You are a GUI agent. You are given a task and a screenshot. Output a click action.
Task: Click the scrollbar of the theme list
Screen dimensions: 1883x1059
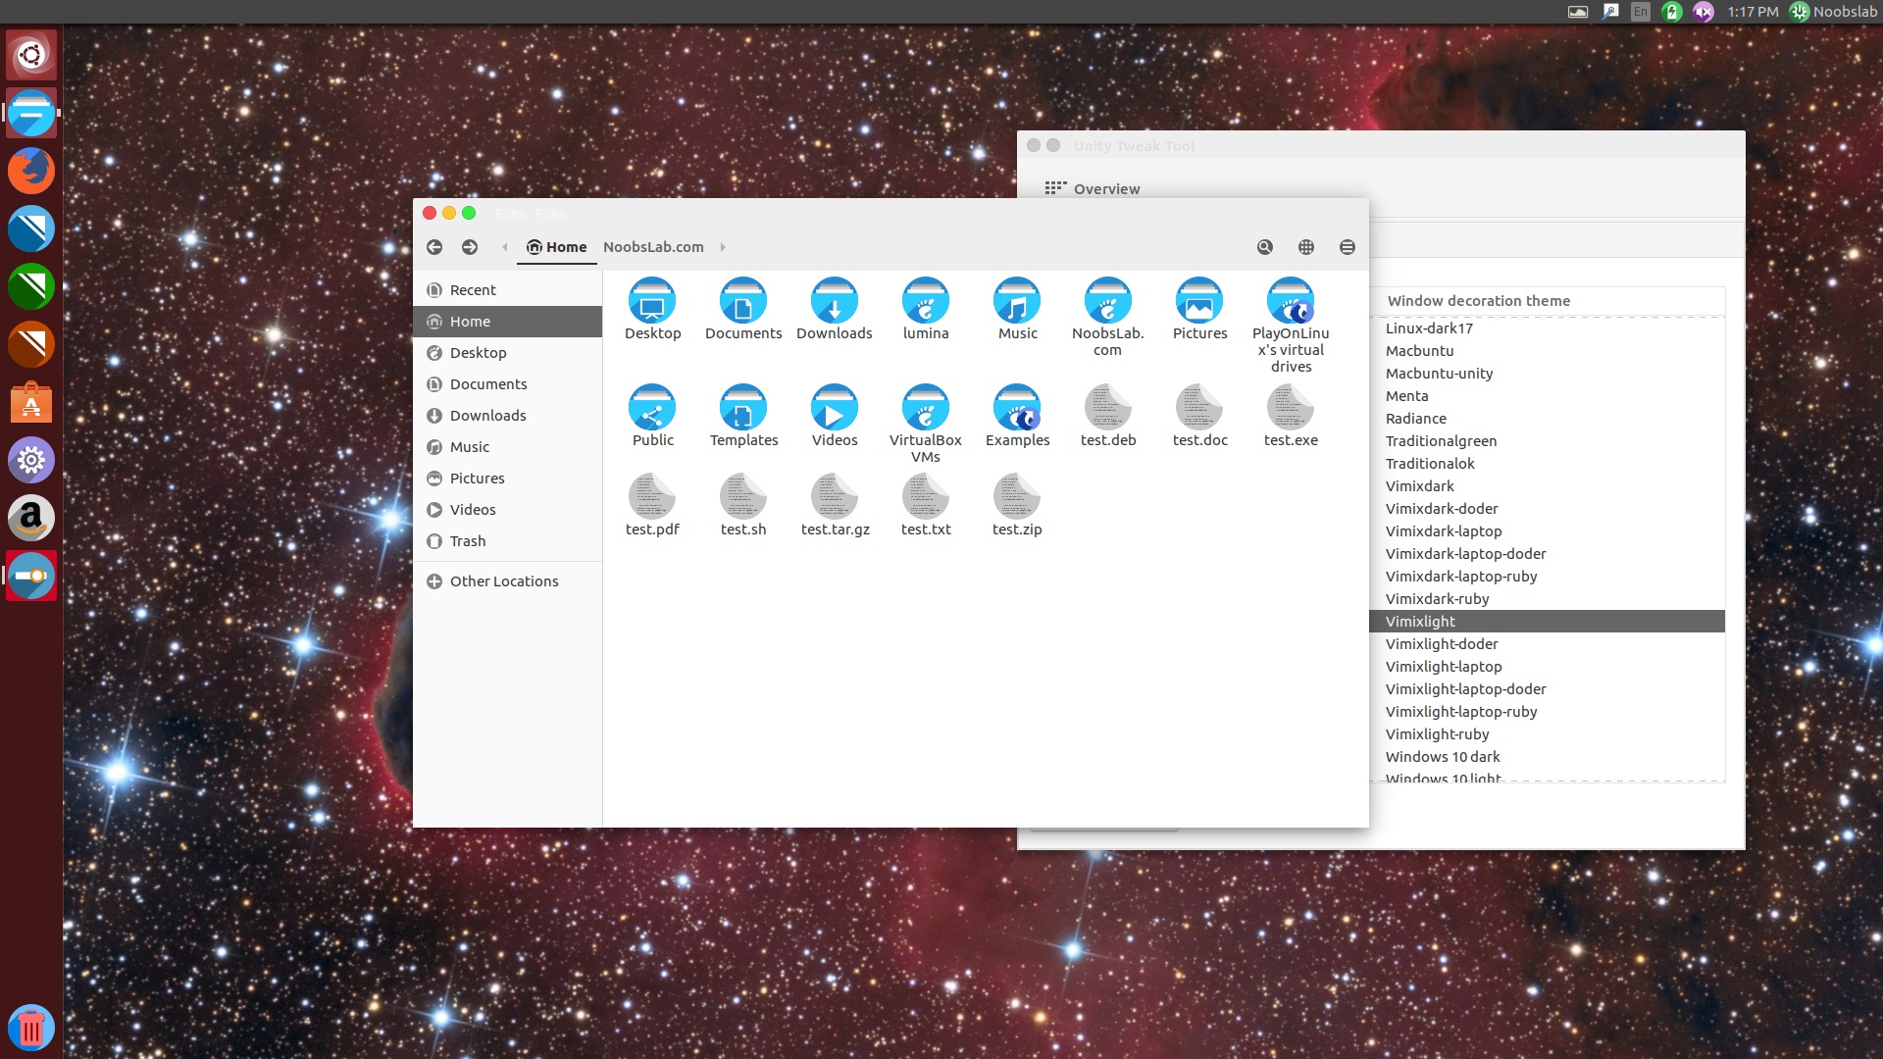1721,539
